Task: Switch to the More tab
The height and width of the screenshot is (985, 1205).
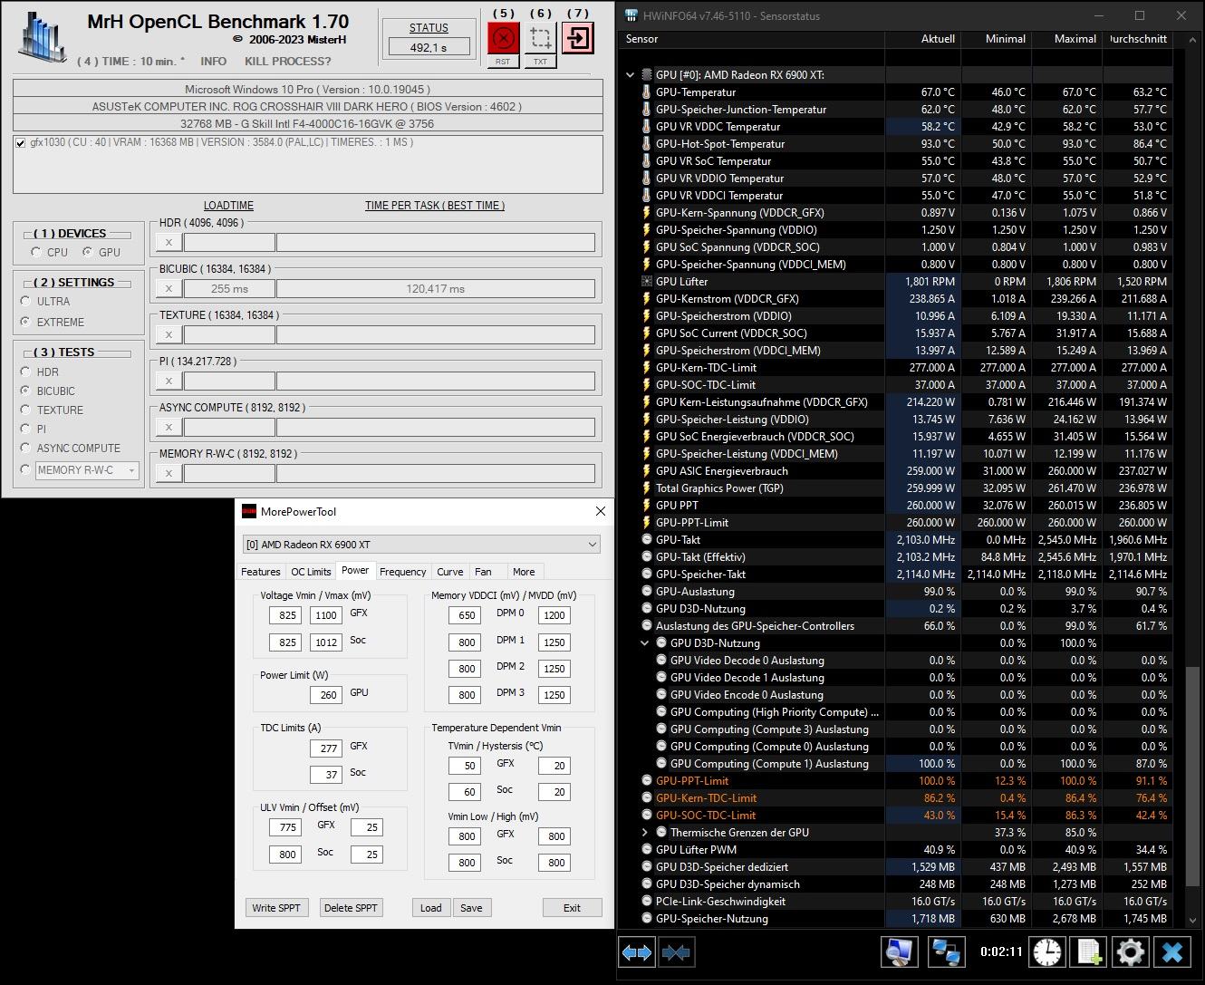Action: tap(524, 572)
